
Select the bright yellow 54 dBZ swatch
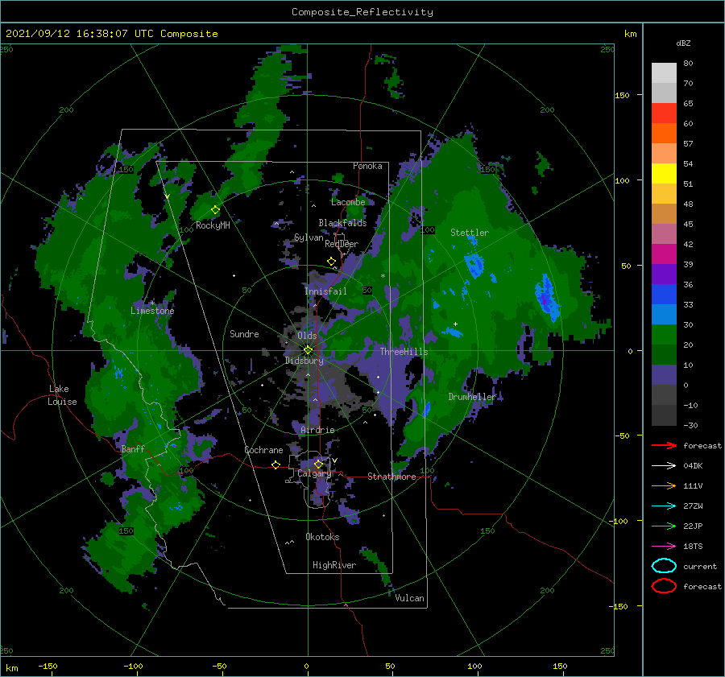click(664, 173)
